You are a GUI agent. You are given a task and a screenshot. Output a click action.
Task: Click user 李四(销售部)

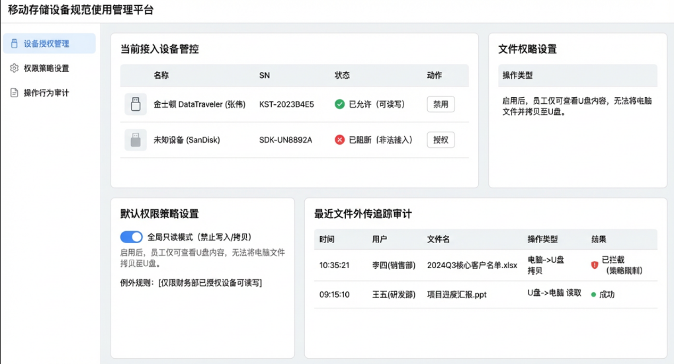click(x=394, y=266)
